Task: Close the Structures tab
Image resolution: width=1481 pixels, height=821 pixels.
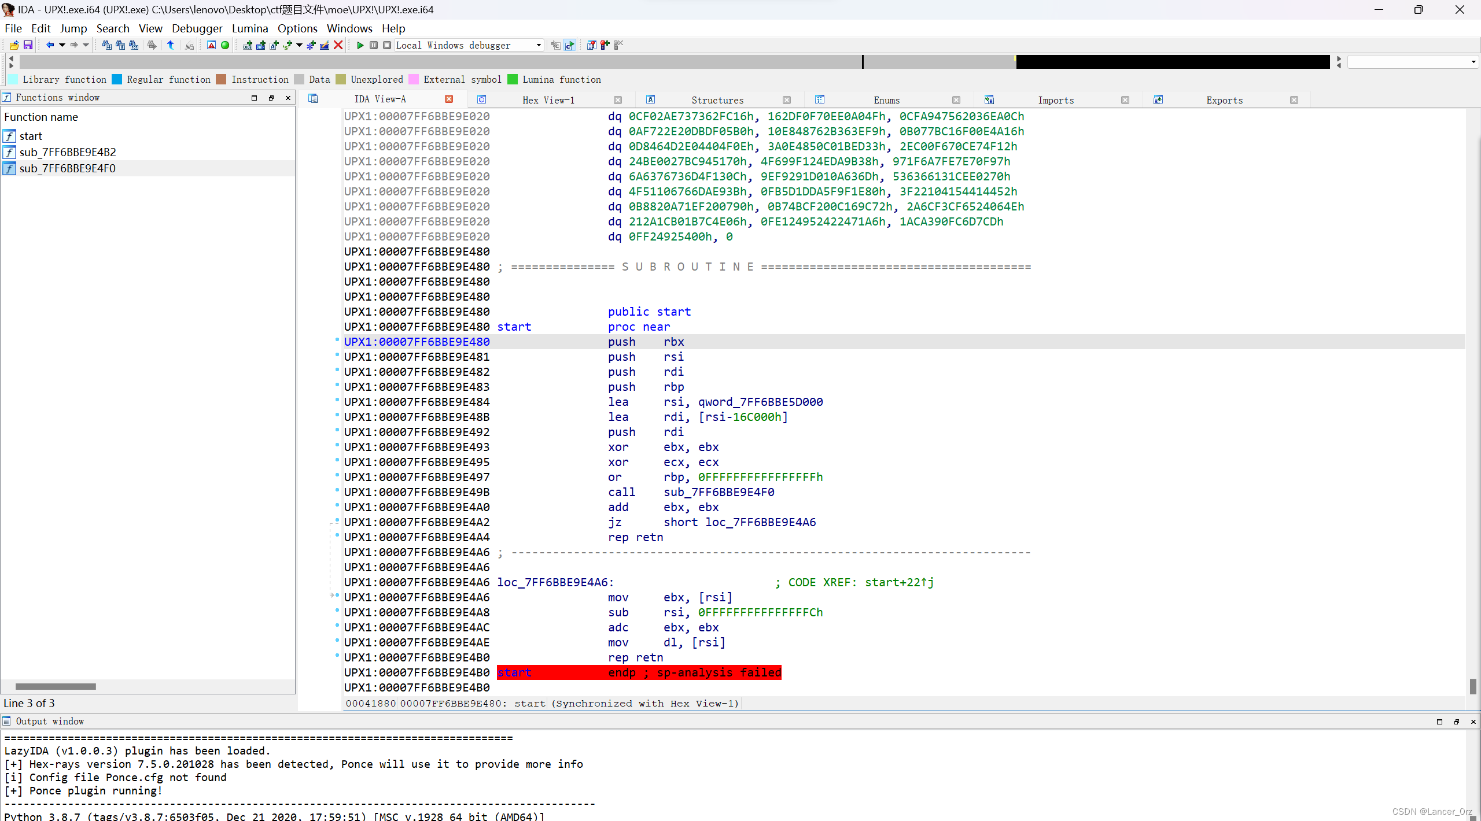Action: point(786,100)
